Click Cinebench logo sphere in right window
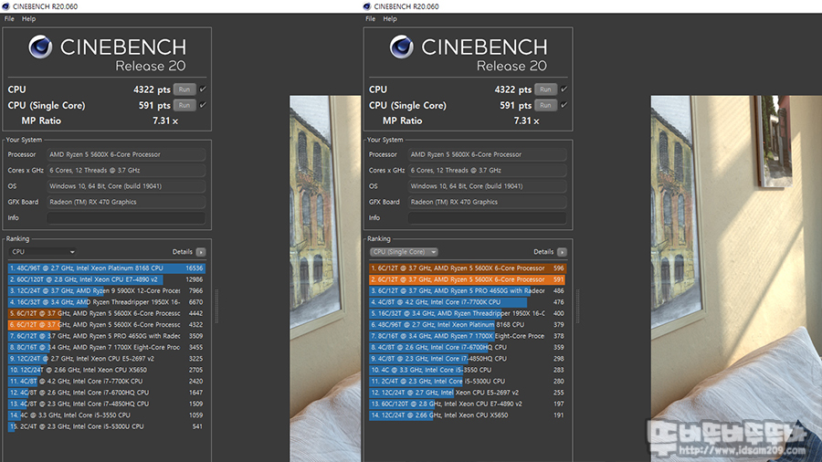 point(402,47)
